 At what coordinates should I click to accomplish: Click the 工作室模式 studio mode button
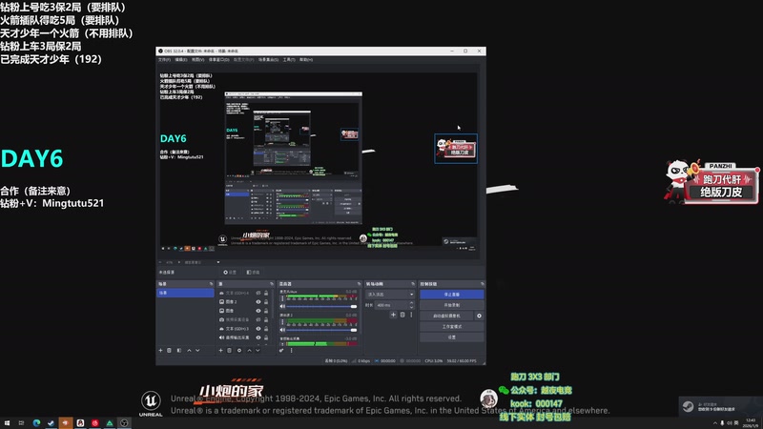click(x=452, y=326)
